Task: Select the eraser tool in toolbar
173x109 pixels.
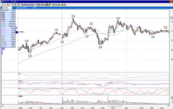Action: (58, 5)
